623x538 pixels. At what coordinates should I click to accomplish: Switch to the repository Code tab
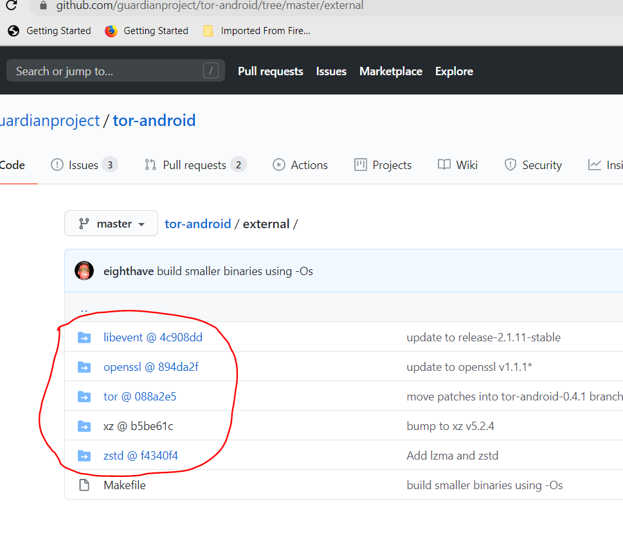click(12, 165)
